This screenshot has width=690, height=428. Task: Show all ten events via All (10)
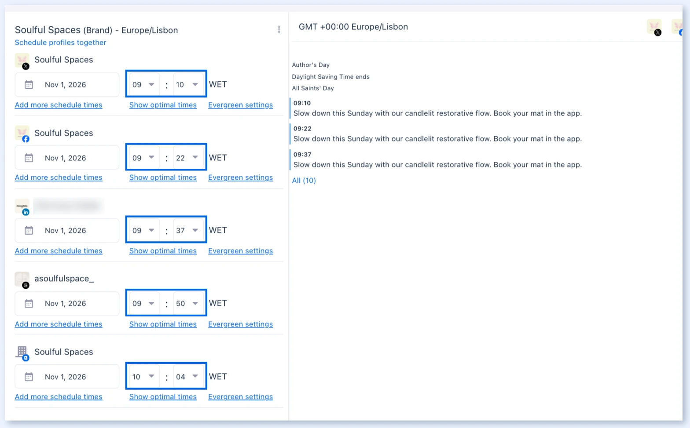(304, 181)
